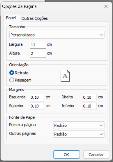
Task: Click the Outras páginas label
Action: click(x=22, y=134)
